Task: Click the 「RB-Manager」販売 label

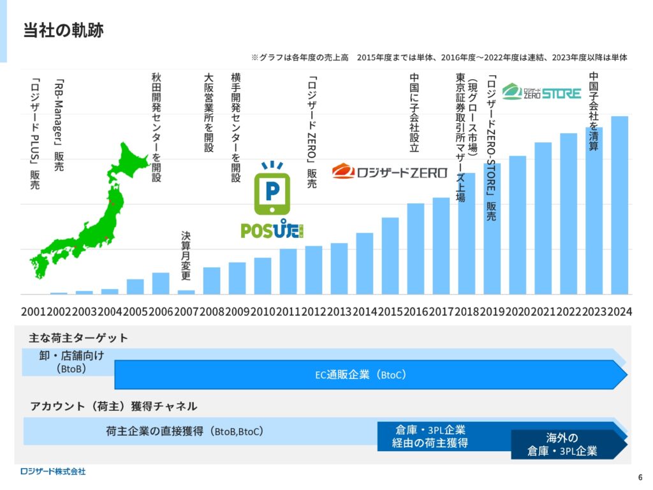Action: (59, 125)
